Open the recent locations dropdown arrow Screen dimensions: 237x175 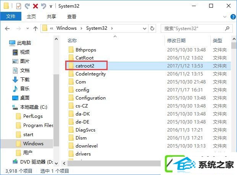click(x=27, y=28)
